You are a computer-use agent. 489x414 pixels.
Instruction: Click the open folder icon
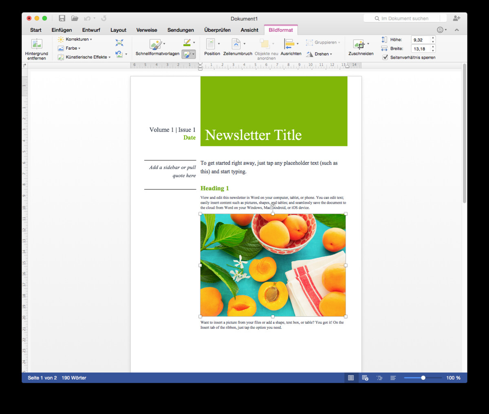(75, 18)
